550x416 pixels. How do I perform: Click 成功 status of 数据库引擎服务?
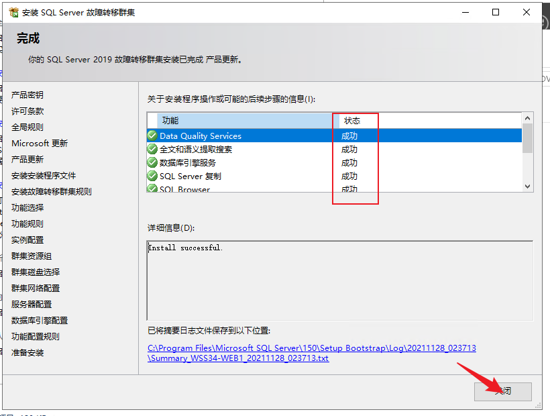tap(349, 163)
